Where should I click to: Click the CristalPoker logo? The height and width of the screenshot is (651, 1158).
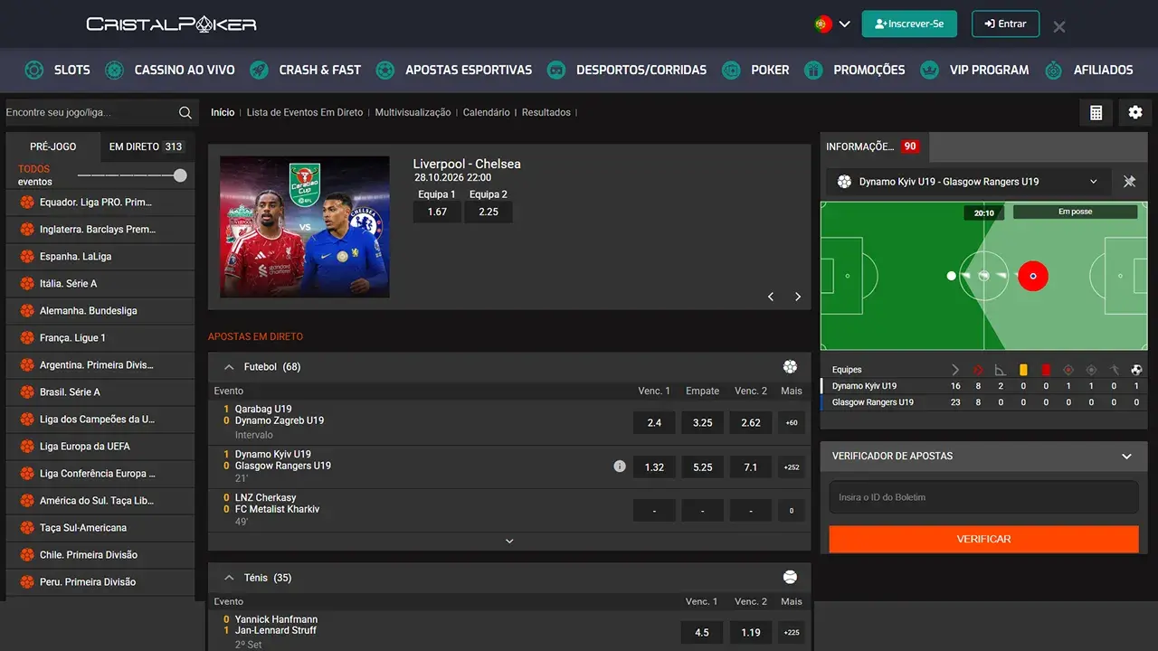[x=172, y=24]
